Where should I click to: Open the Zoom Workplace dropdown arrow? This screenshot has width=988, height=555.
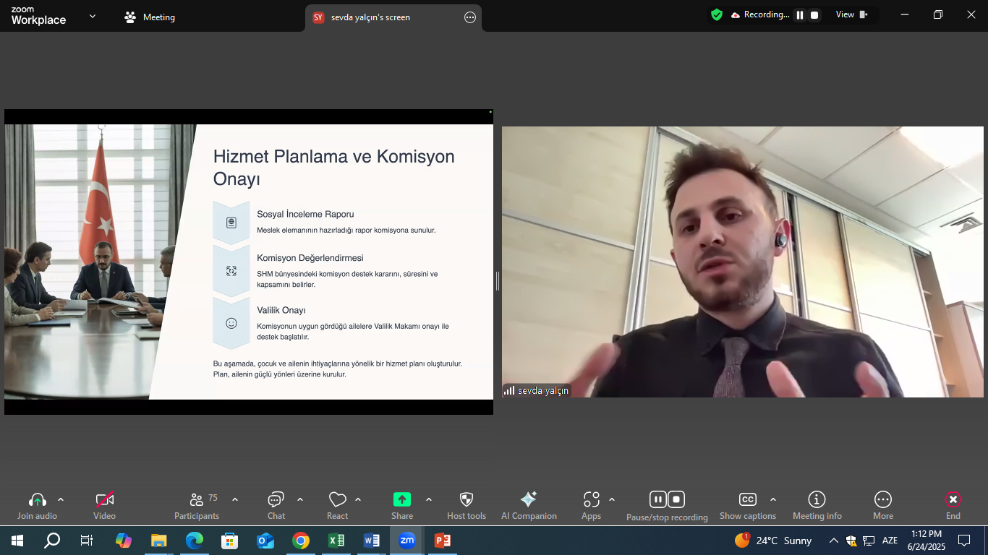pos(93,17)
